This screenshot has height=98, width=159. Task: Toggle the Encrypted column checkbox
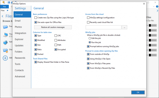pyautogui.click(x=56, y=49)
